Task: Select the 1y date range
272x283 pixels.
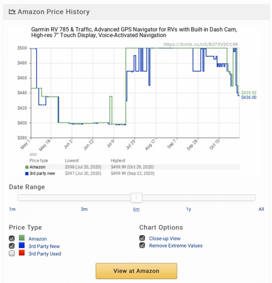Action: point(189,209)
